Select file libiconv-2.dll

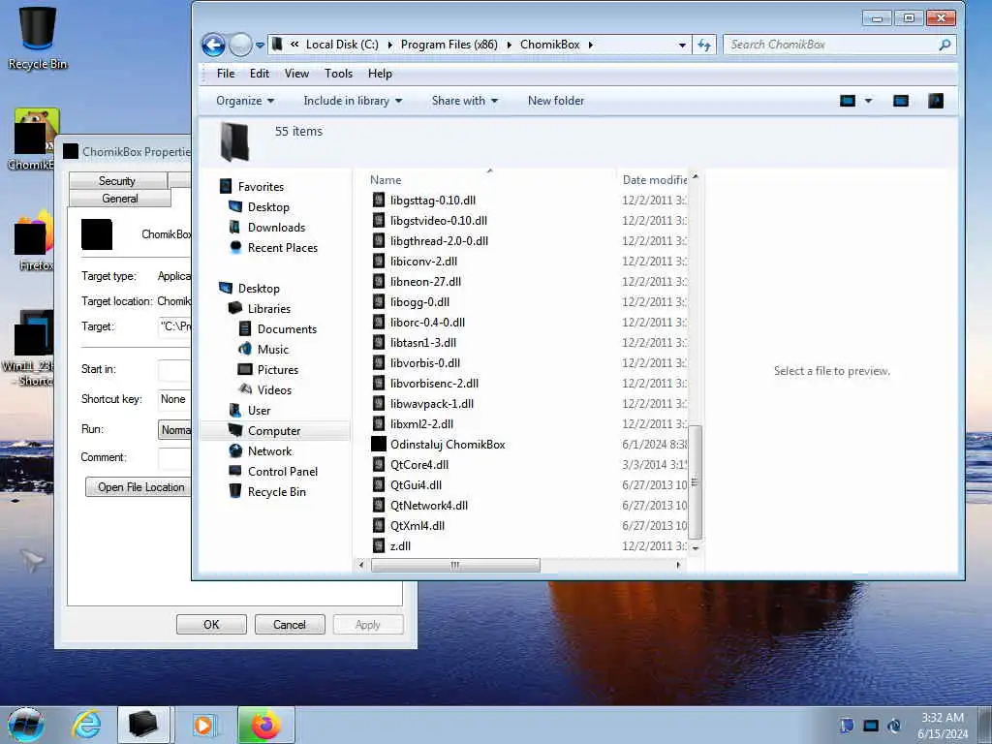(x=424, y=262)
